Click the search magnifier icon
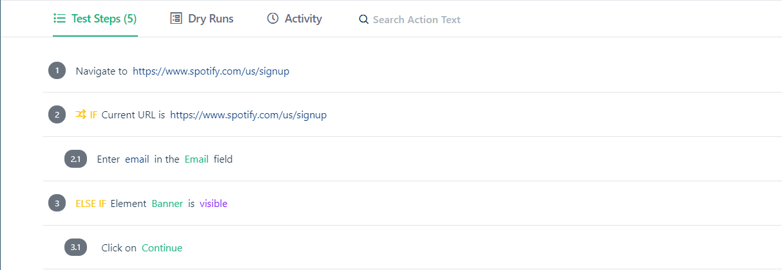This screenshot has height=270, width=782. [x=364, y=20]
